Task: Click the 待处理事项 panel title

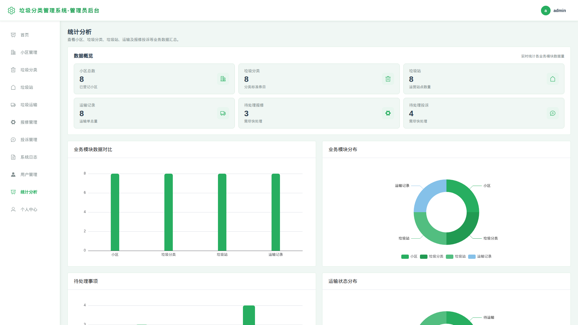Action: (86, 281)
